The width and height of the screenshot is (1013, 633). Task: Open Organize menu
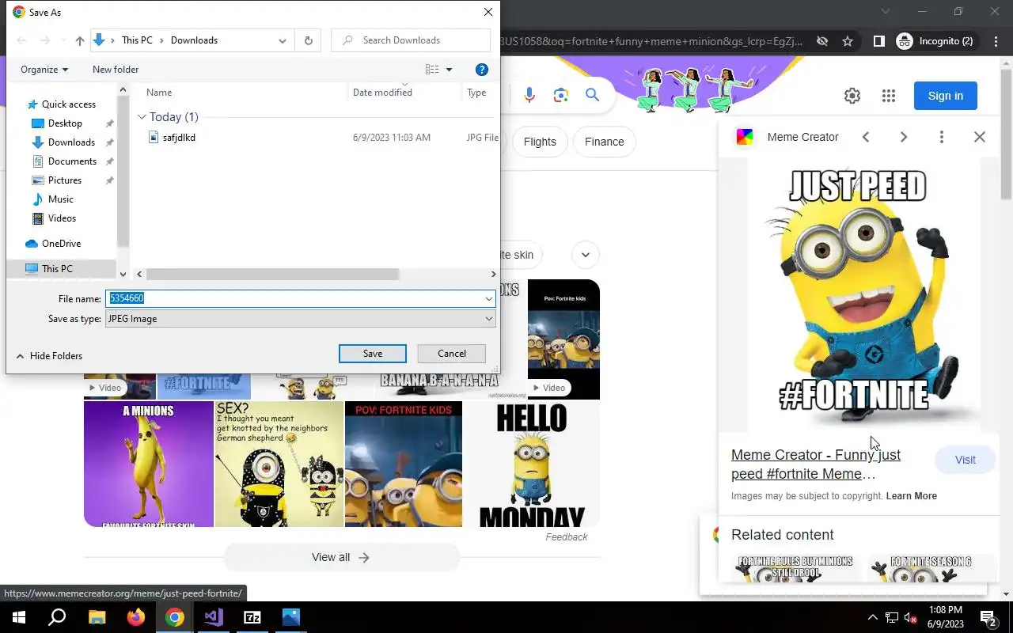pos(44,70)
